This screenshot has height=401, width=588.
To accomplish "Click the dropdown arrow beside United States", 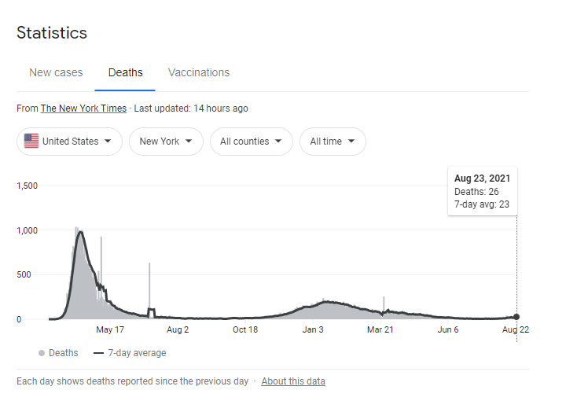I will (108, 141).
